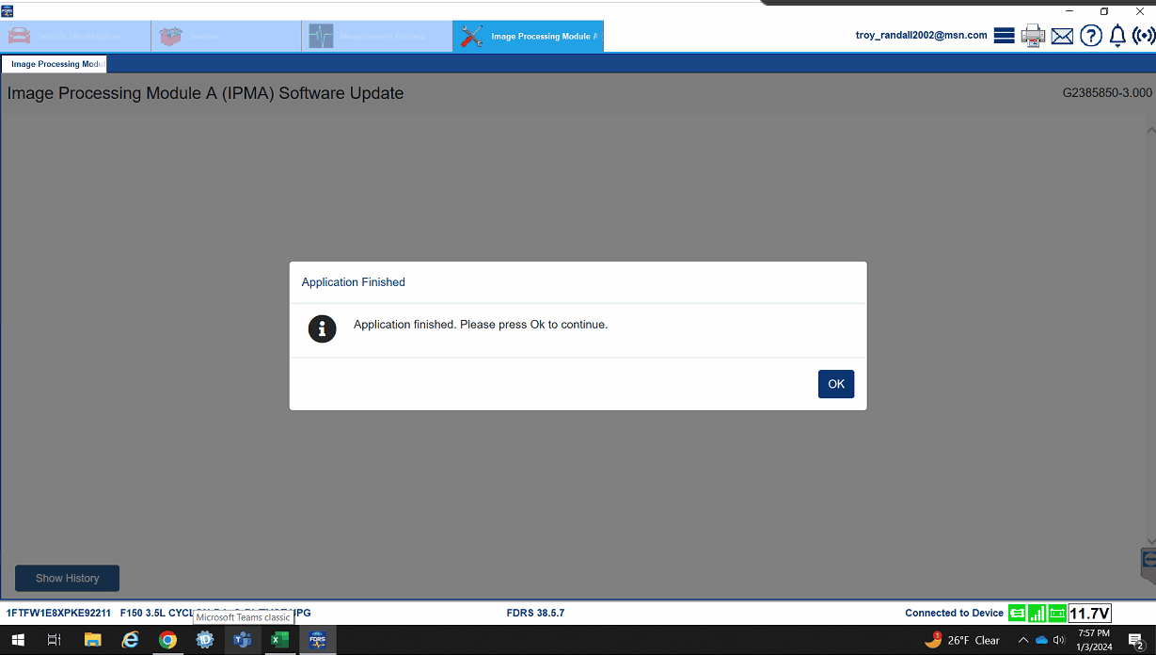Viewport: 1156px width, 655px height.
Task: Open help via question mark icon
Action: tap(1090, 36)
